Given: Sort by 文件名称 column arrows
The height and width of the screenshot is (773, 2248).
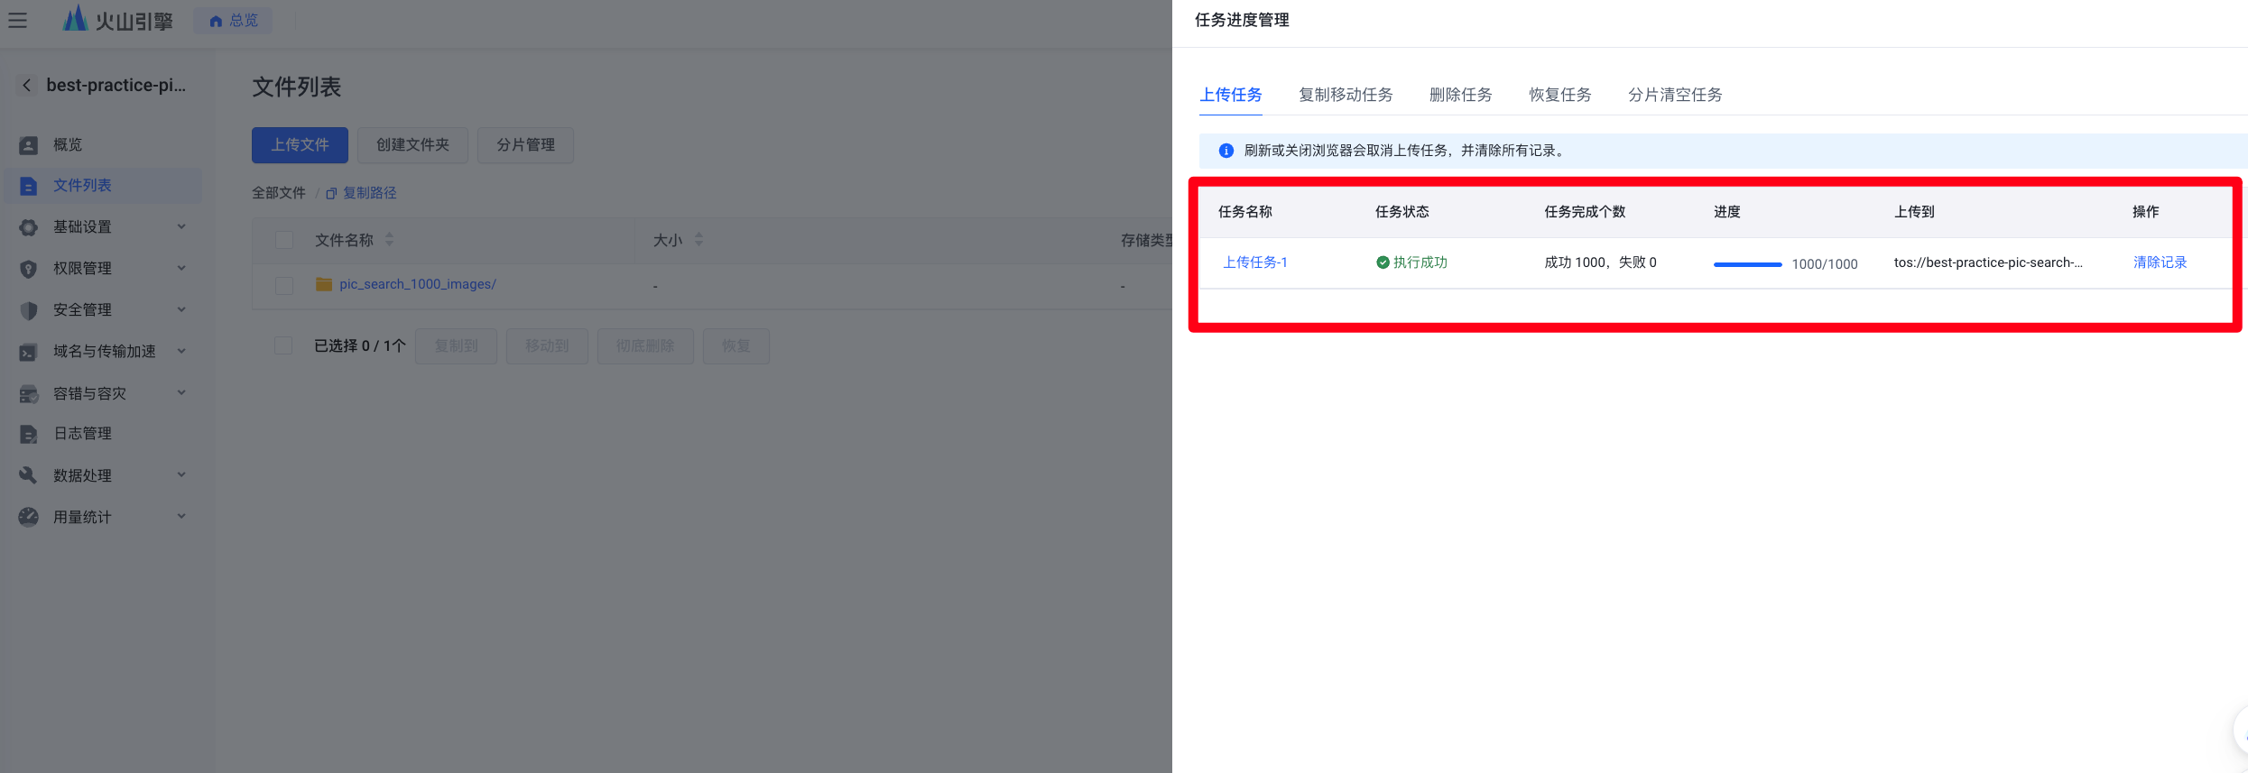Looking at the screenshot, I should coord(390,240).
